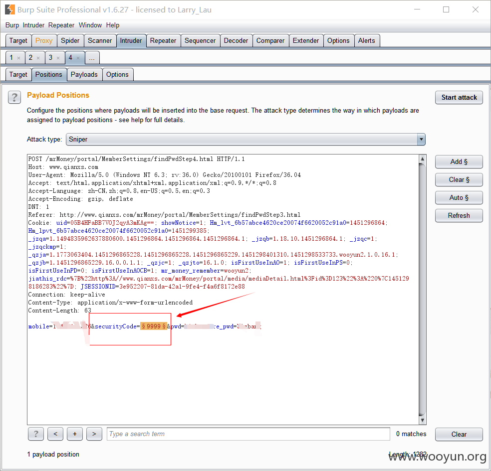Screen dimensions: 491x471
Task: Switch to the main Options tab
Action: pos(338,41)
